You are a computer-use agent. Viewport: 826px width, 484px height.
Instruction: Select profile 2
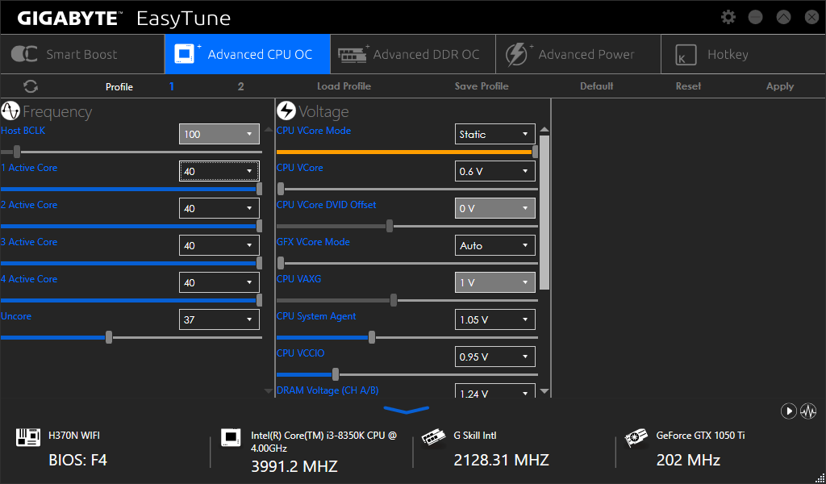click(x=240, y=86)
